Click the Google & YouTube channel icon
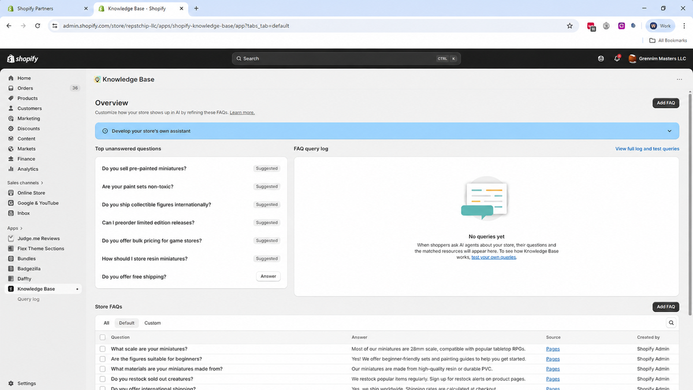 11,203
